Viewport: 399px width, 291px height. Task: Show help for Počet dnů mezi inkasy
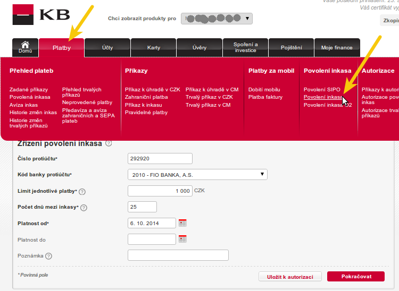pos(84,208)
